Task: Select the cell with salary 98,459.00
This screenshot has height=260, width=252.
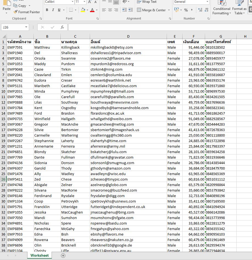Action: pos(194,53)
